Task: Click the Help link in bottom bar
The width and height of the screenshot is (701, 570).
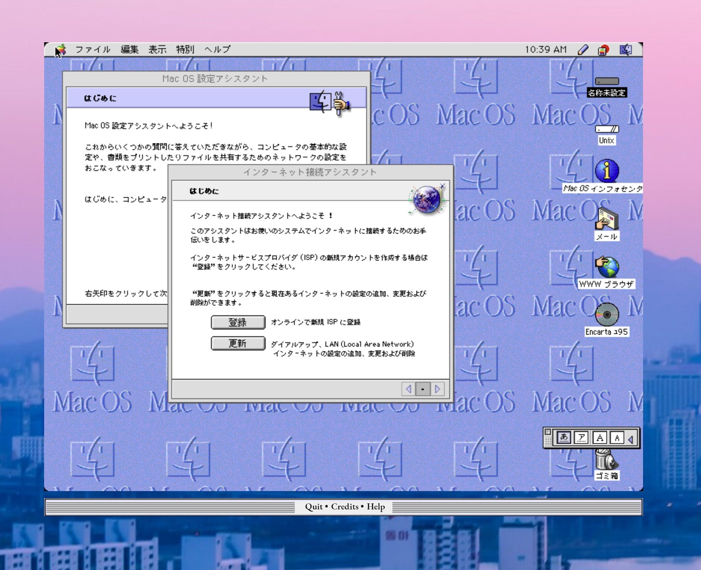Action: [x=376, y=506]
